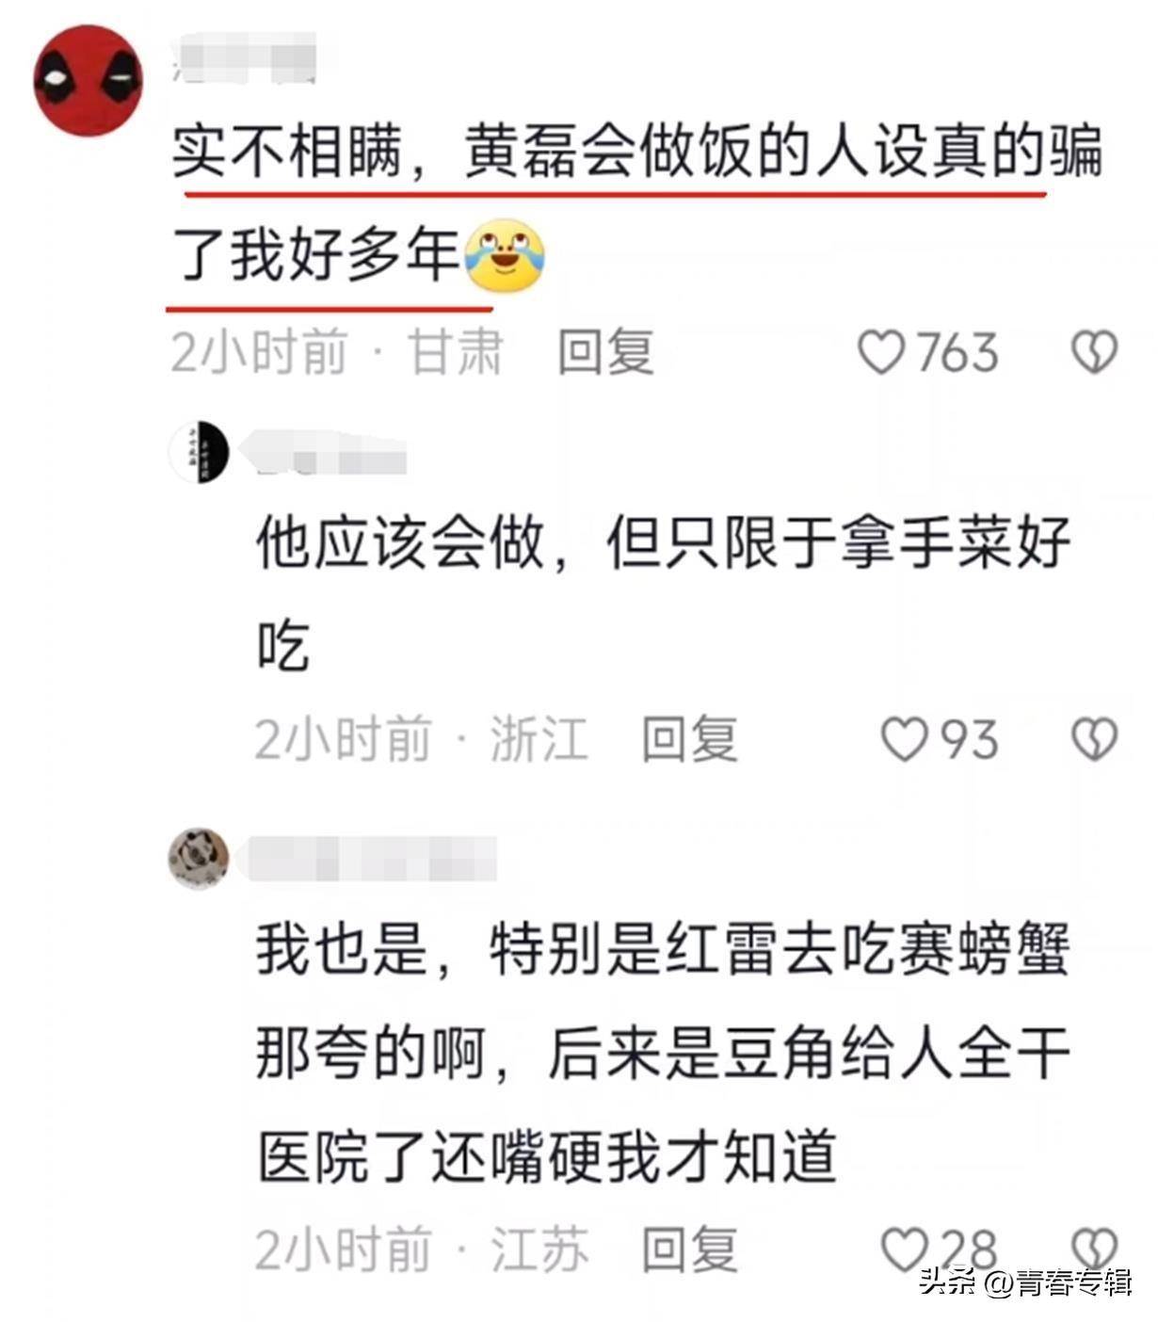Tap blurred username of Zhejiang replier
Image resolution: width=1158 pixels, height=1322 pixels.
[325, 453]
